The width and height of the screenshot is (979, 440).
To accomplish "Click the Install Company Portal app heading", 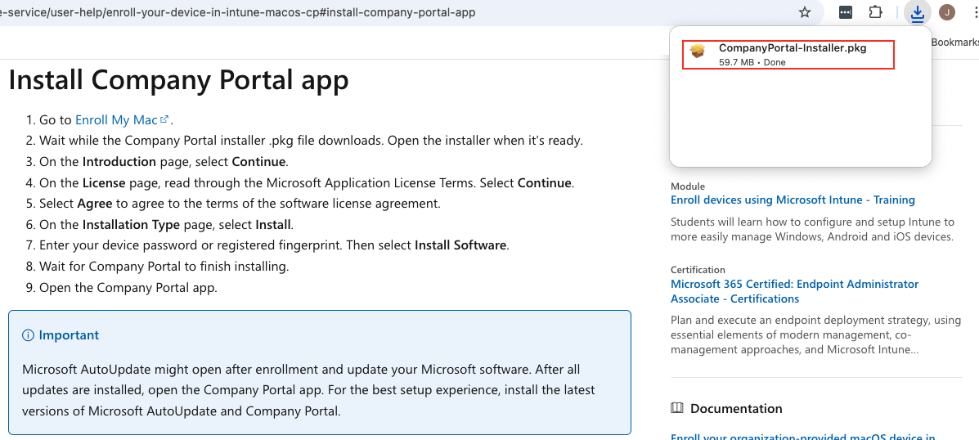I will click(x=178, y=79).
